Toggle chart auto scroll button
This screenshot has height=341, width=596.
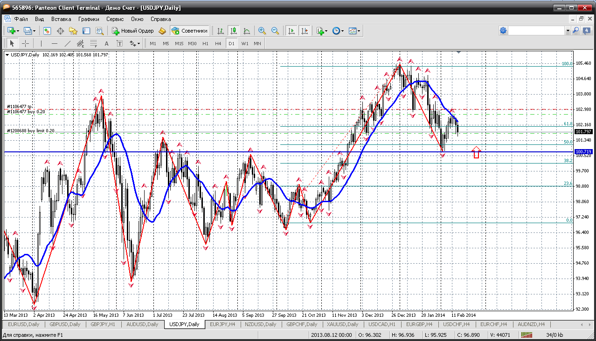[291, 31]
